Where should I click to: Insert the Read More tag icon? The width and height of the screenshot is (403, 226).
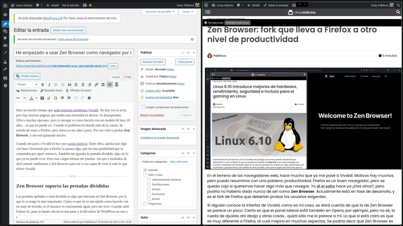(103, 85)
